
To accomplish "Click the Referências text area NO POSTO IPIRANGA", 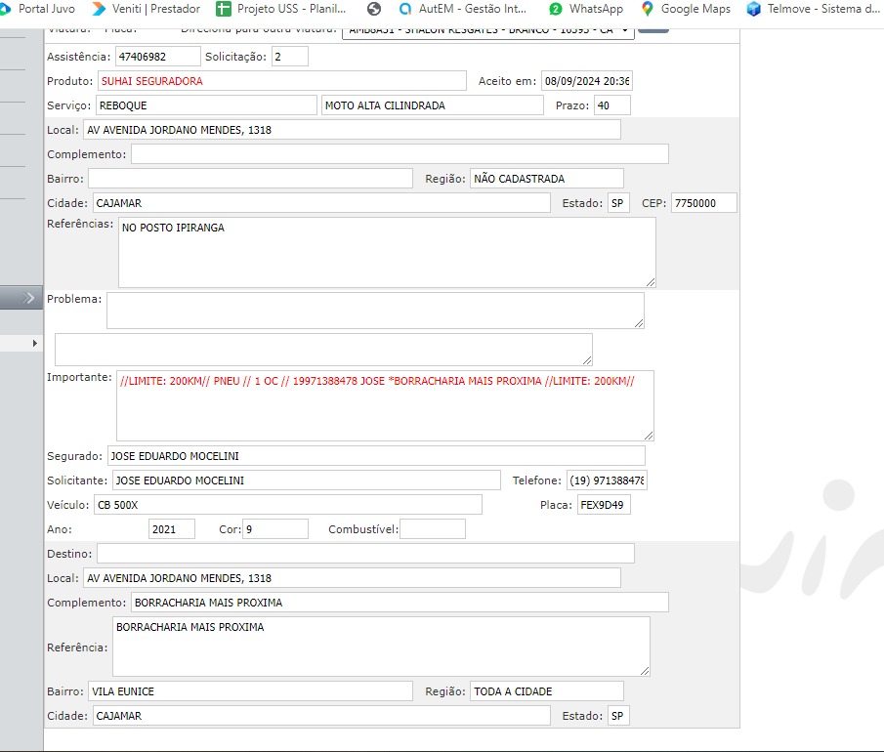I will point(387,253).
